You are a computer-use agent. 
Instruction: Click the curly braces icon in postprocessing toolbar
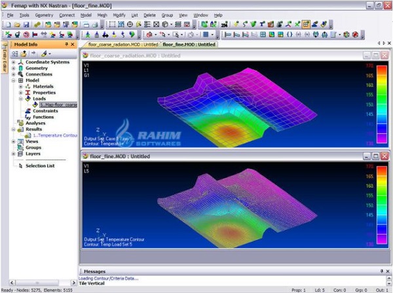point(290,35)
